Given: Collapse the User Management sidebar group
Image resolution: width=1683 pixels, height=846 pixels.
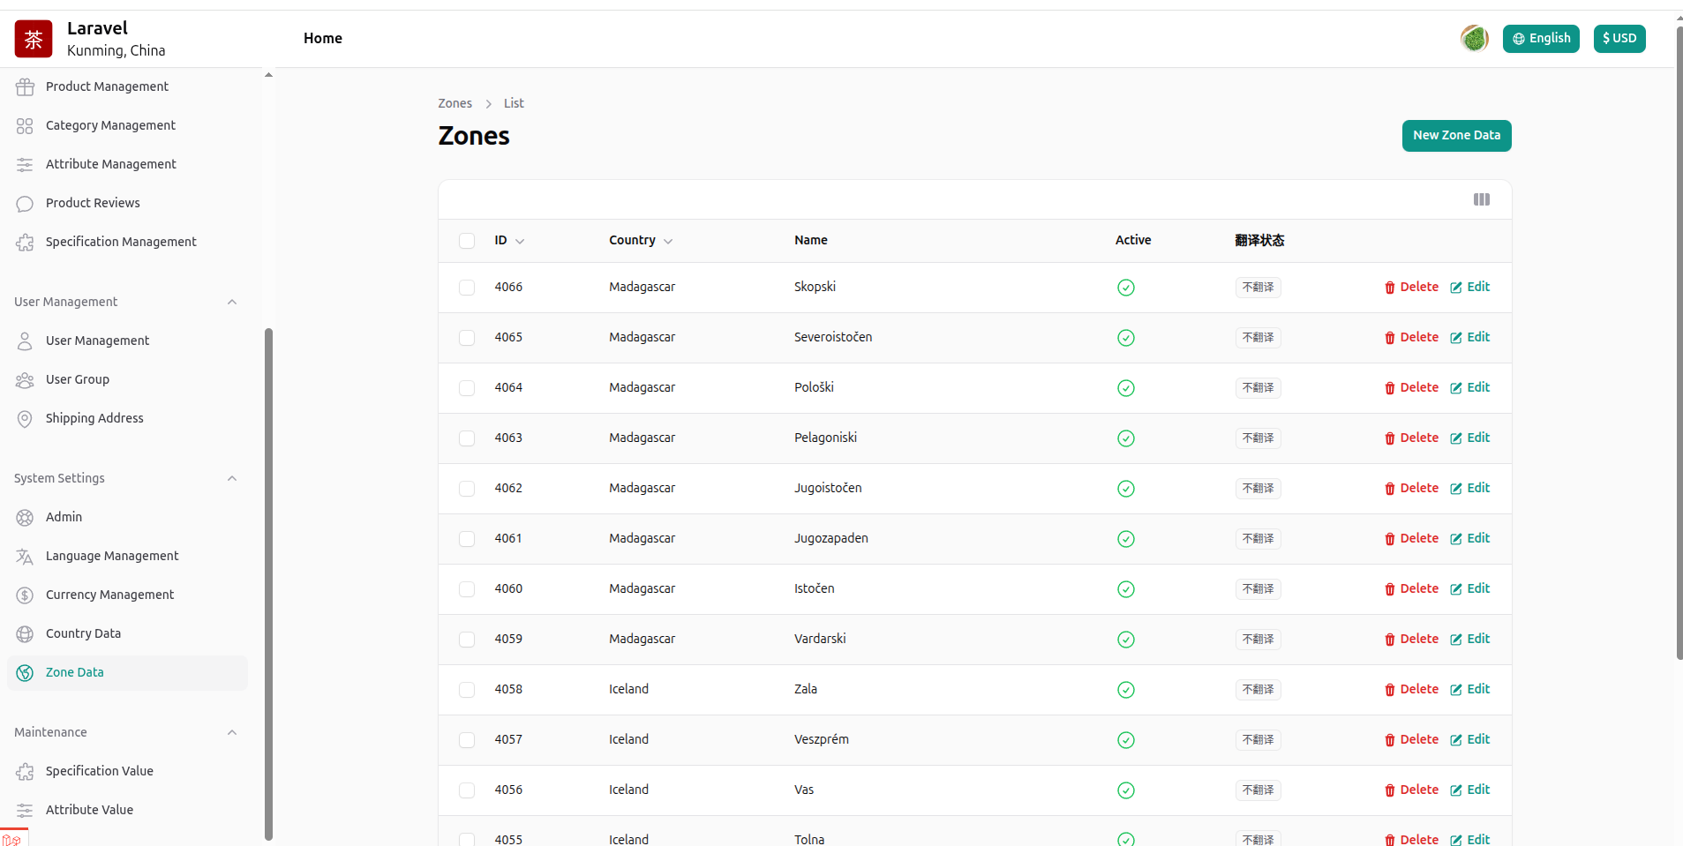Looking at the screenshot, I should [x=232, y=302].
